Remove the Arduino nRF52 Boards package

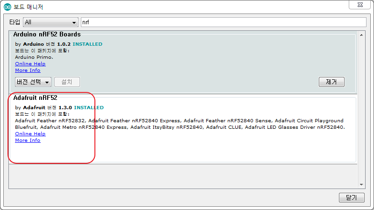point(331,82)
